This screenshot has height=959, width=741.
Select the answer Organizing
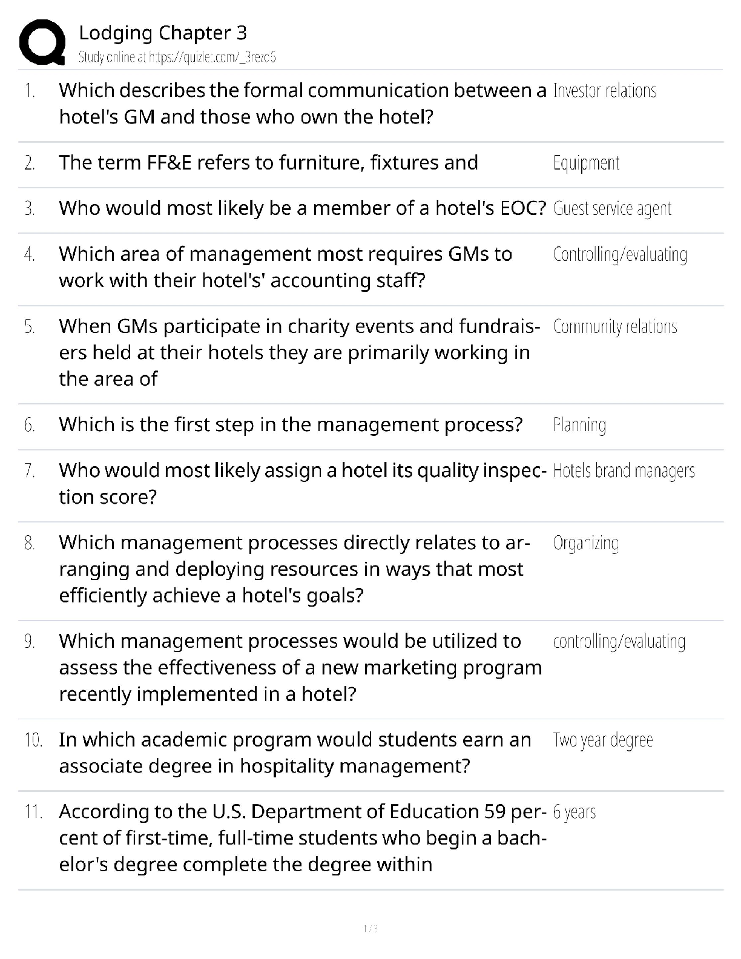pos(585,543)
